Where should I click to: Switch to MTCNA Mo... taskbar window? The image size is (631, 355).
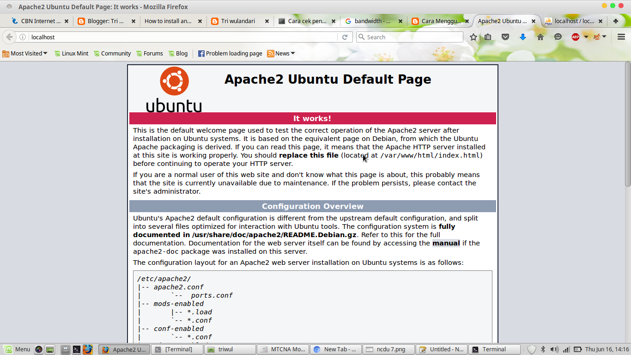282,349
